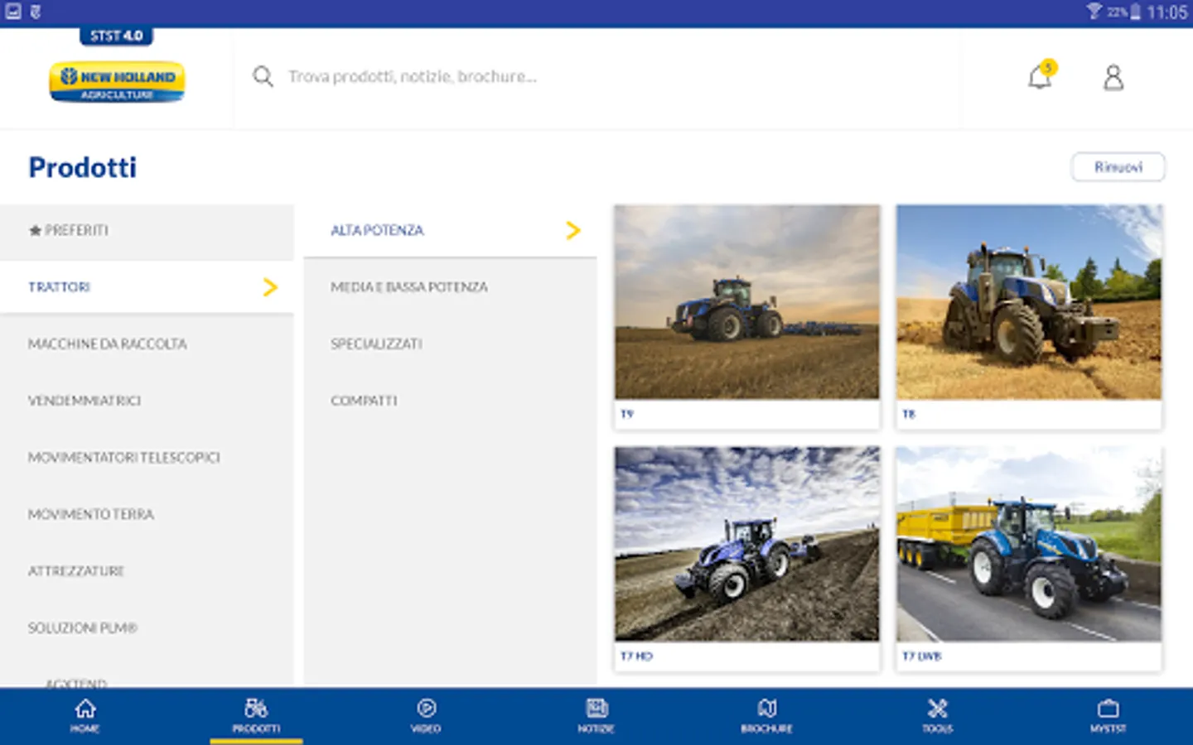Focus the product search field
The width and height of the screenshot is (1193, 745).
(x=596, y=77)
